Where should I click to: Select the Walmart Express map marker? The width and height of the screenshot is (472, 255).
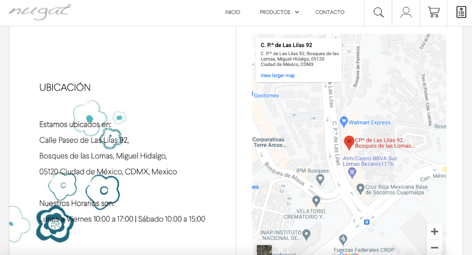[344, 122]
